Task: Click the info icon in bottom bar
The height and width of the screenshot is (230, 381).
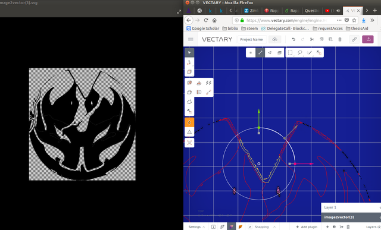Action: (213, 227)
